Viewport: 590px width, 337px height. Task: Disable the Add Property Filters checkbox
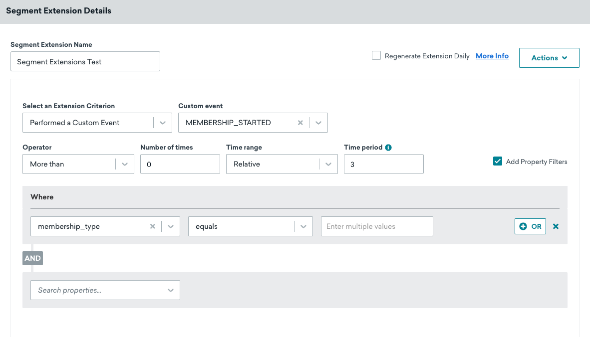point(497,162)
